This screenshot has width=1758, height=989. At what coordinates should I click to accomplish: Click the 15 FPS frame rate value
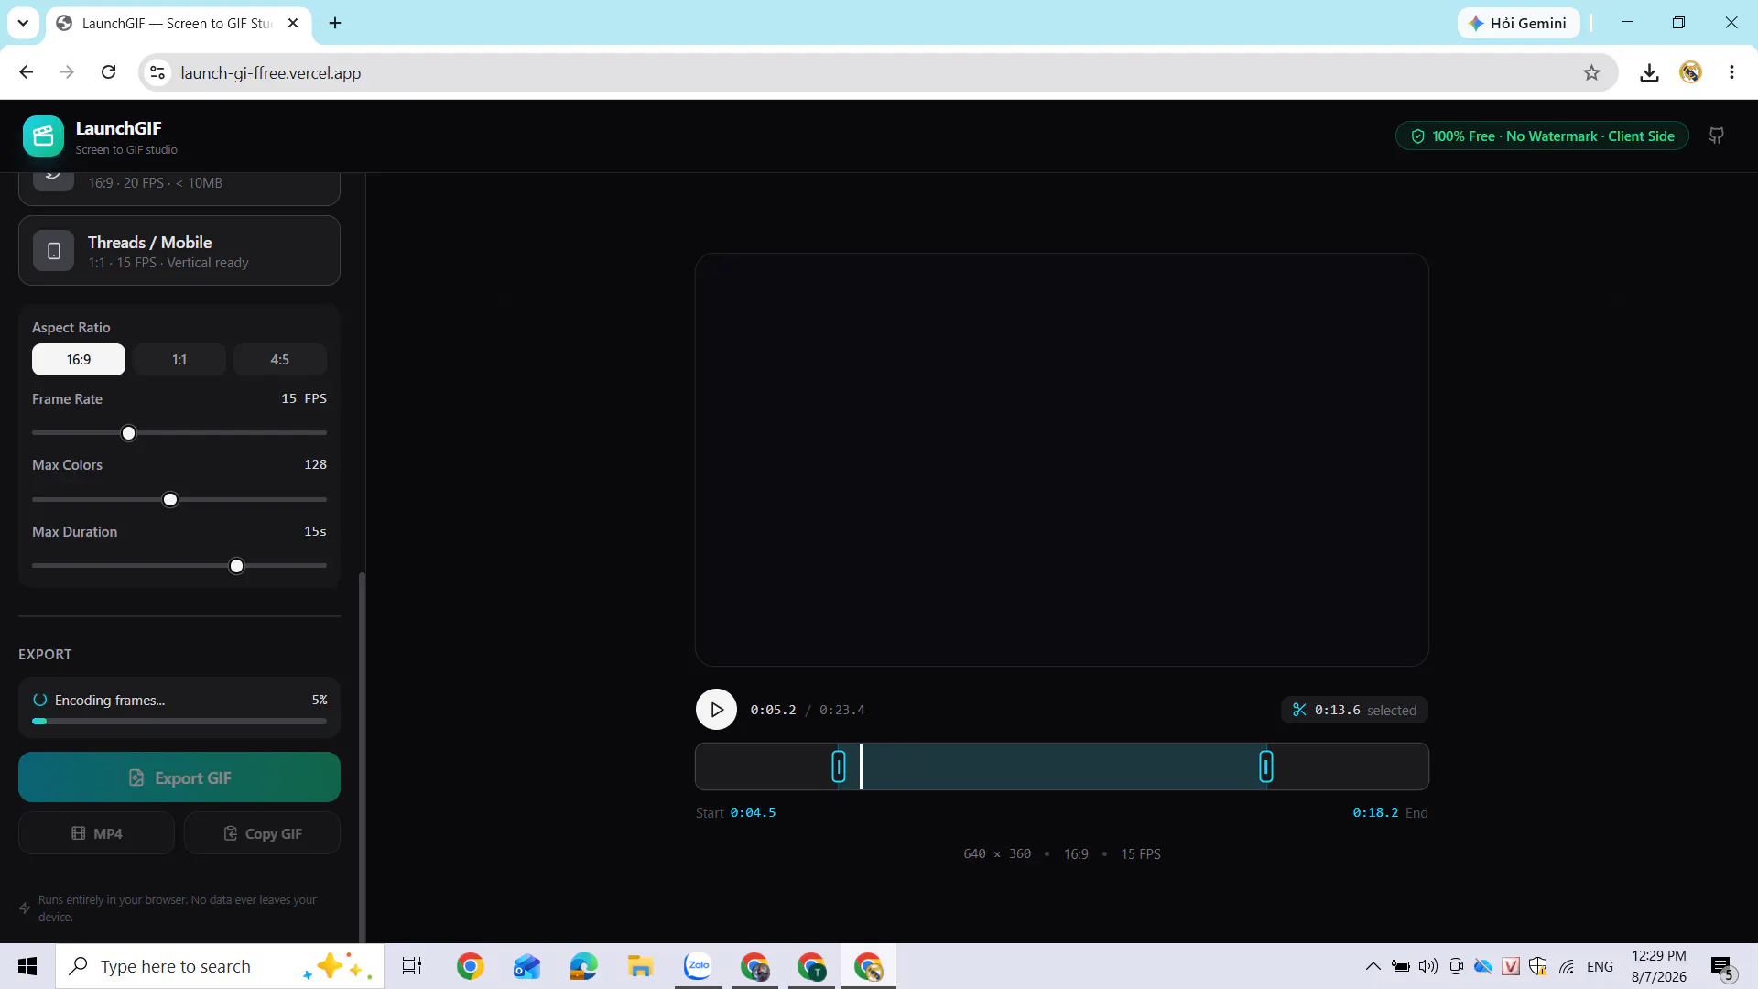click(x=304, y=398)
